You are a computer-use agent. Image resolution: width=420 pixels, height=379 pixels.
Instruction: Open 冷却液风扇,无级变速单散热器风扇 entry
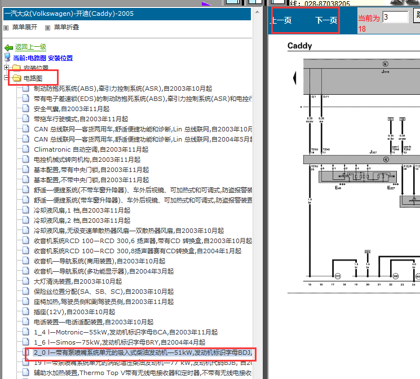pos(129,231)
